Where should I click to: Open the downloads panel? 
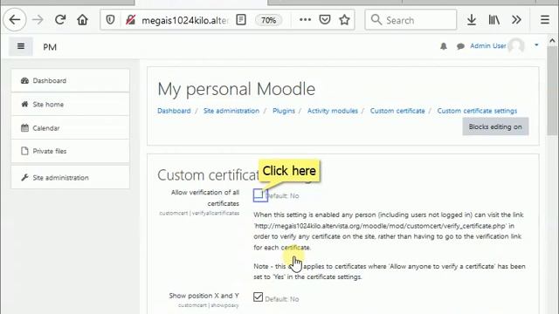(472, 20)
